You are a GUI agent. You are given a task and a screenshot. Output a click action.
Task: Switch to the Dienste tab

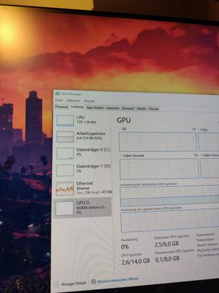coord(153,109)
